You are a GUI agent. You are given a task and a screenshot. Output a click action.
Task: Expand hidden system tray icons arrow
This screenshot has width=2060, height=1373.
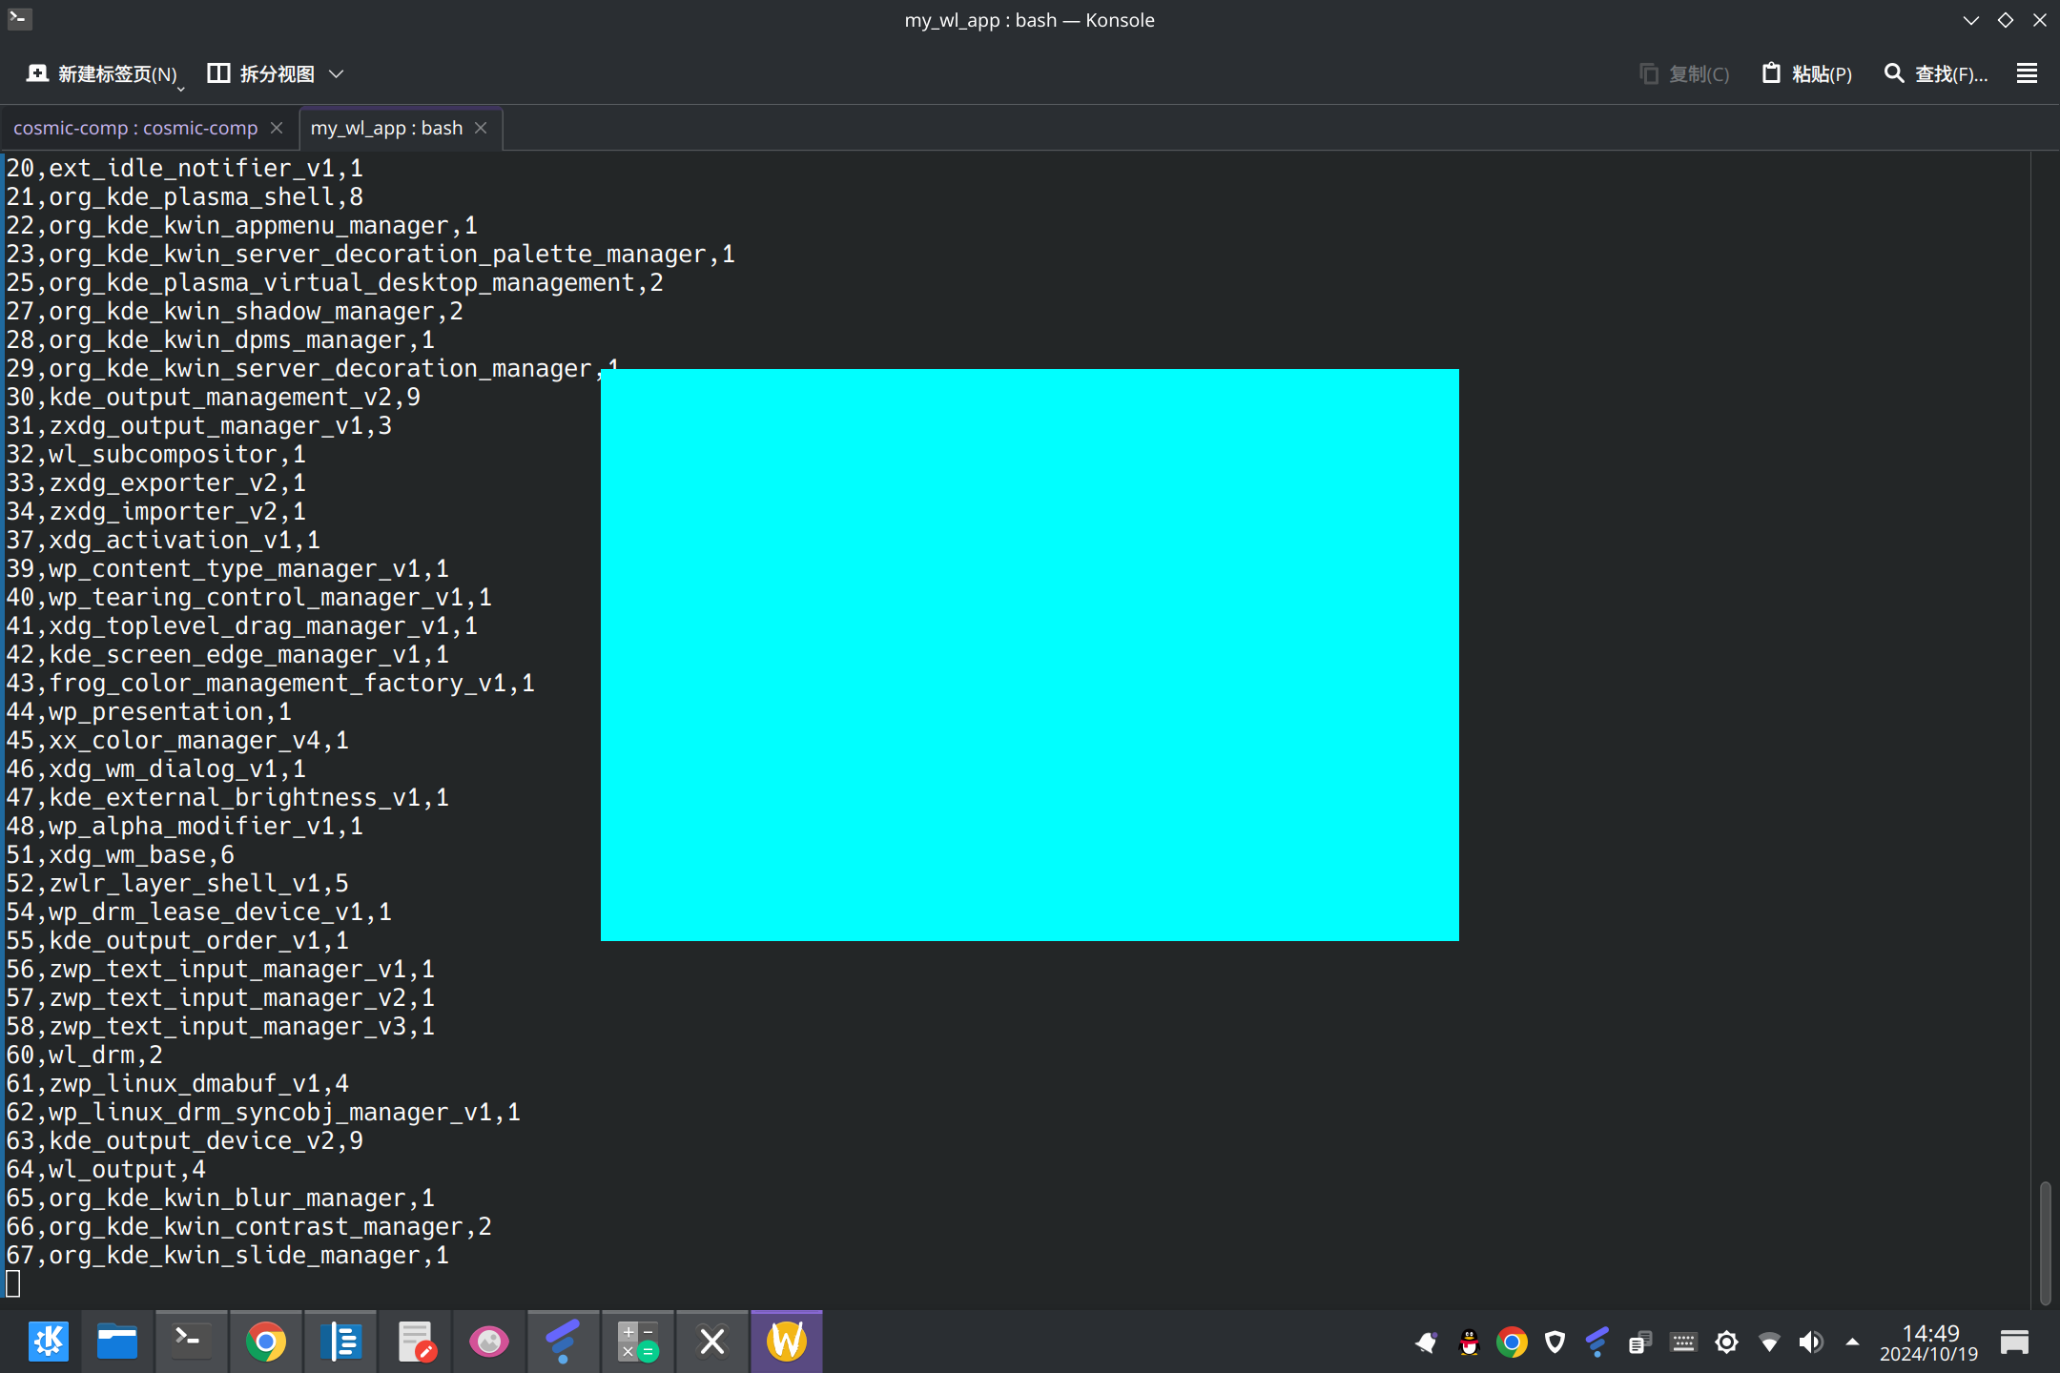coord(1852,1342)
